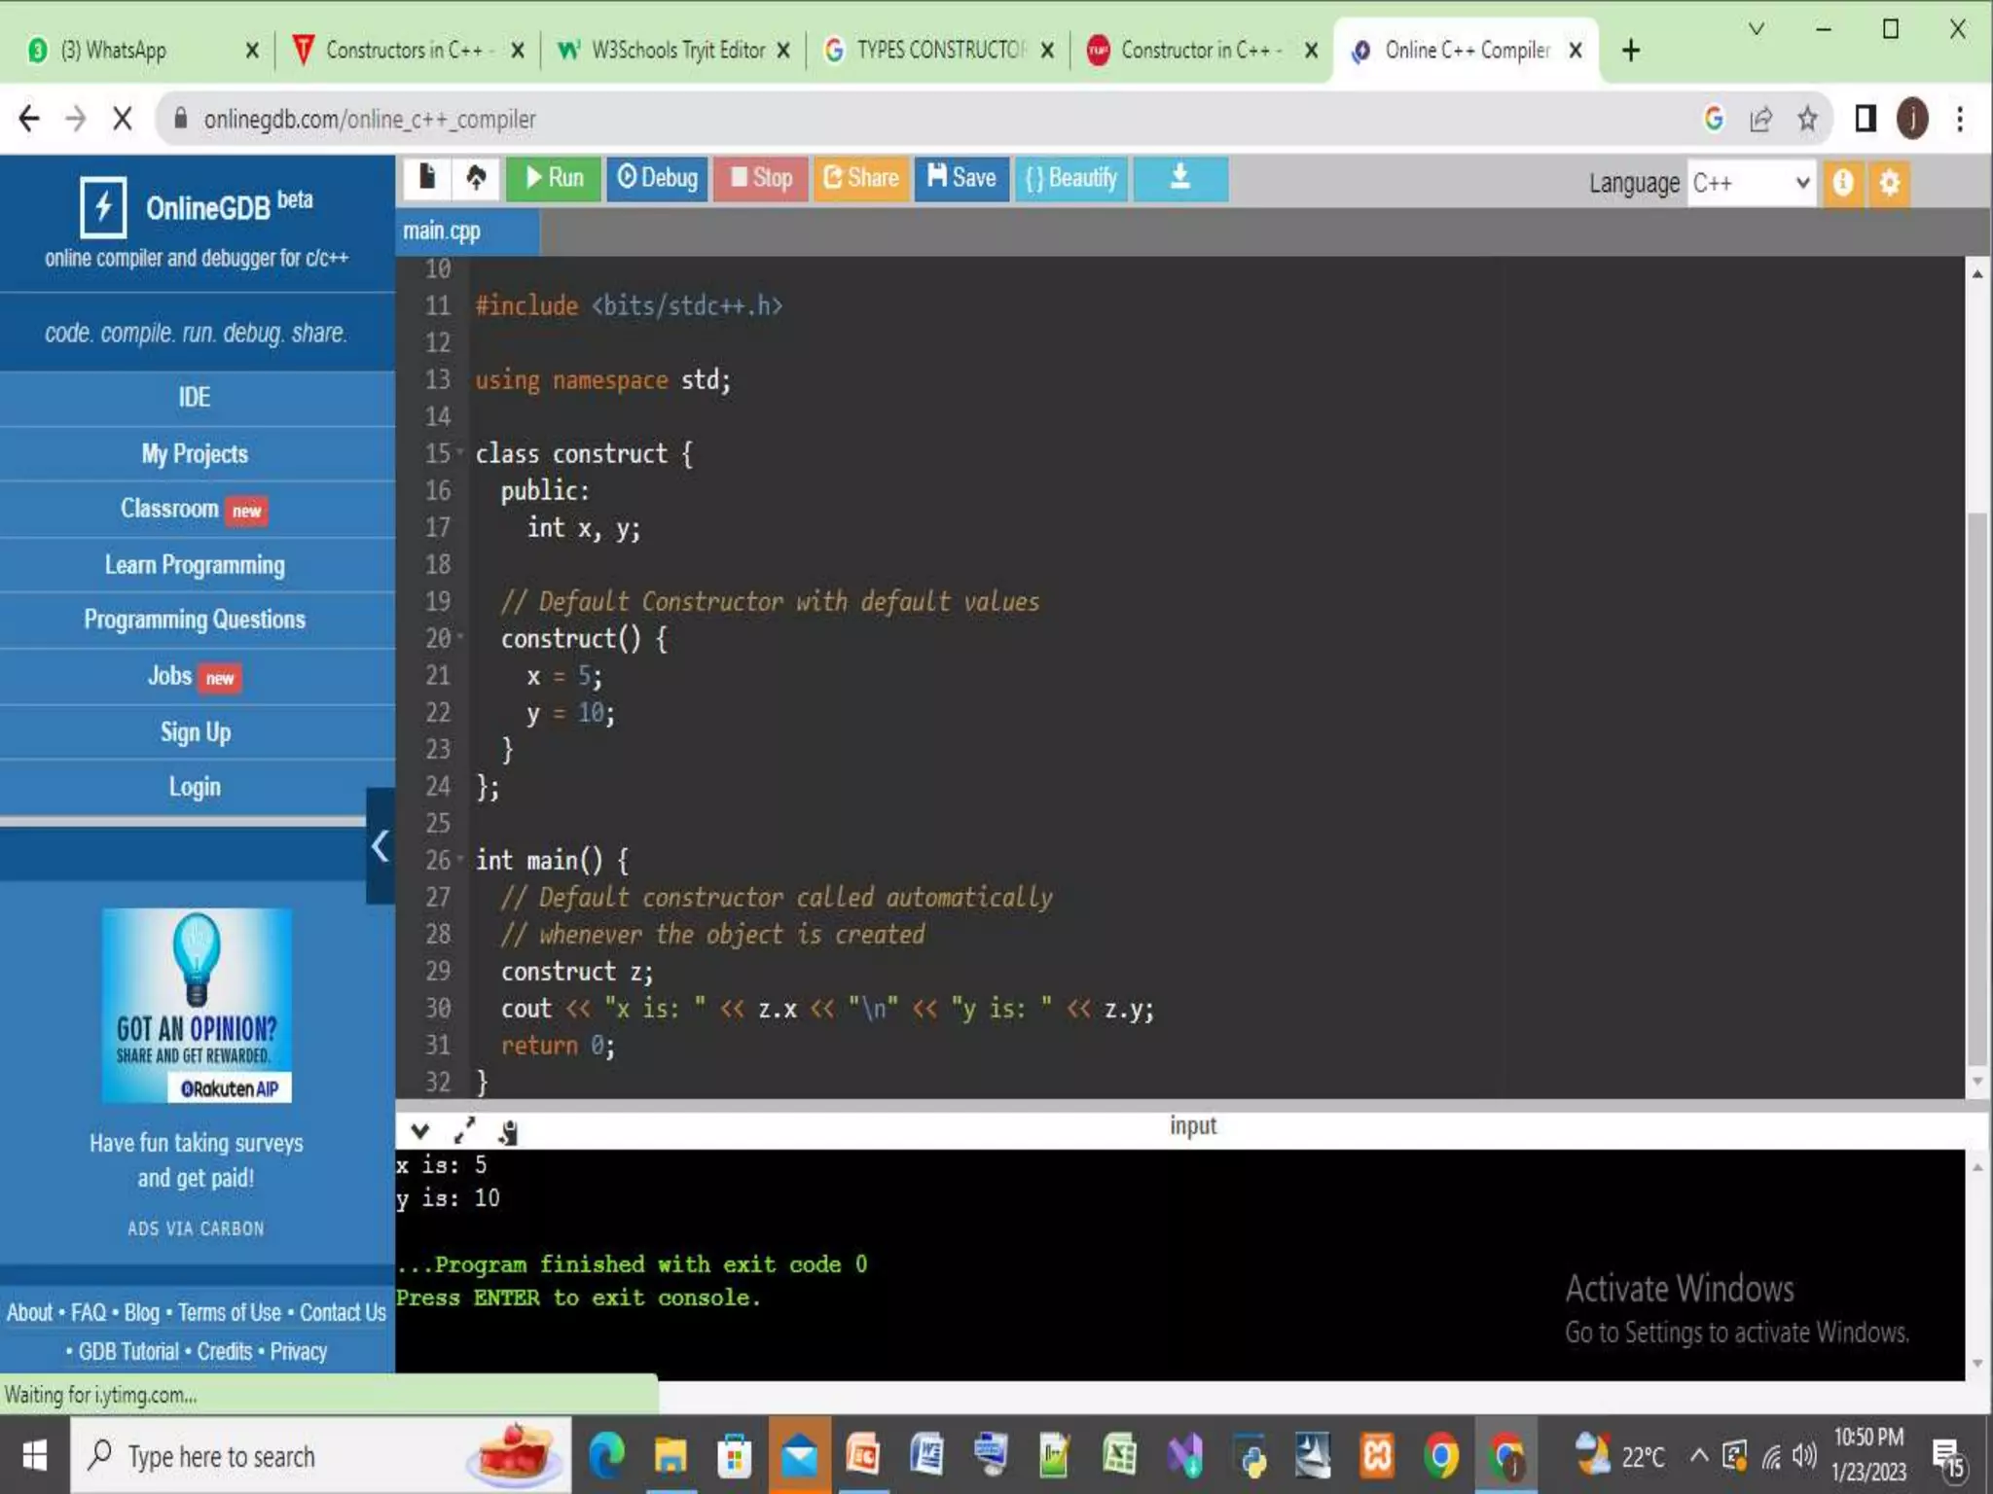Bookmark page with the star icon
Viewport: 1993px width, 1494px height.
[1807, 119]
